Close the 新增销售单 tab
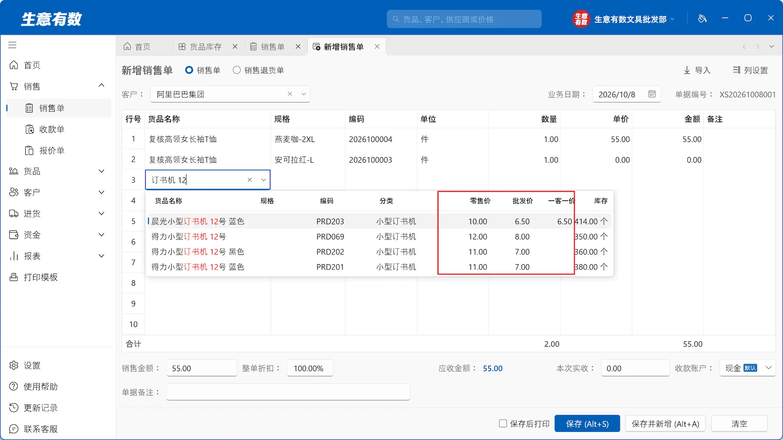This screenshot has width=783, height=440. (x=377, y=46)
